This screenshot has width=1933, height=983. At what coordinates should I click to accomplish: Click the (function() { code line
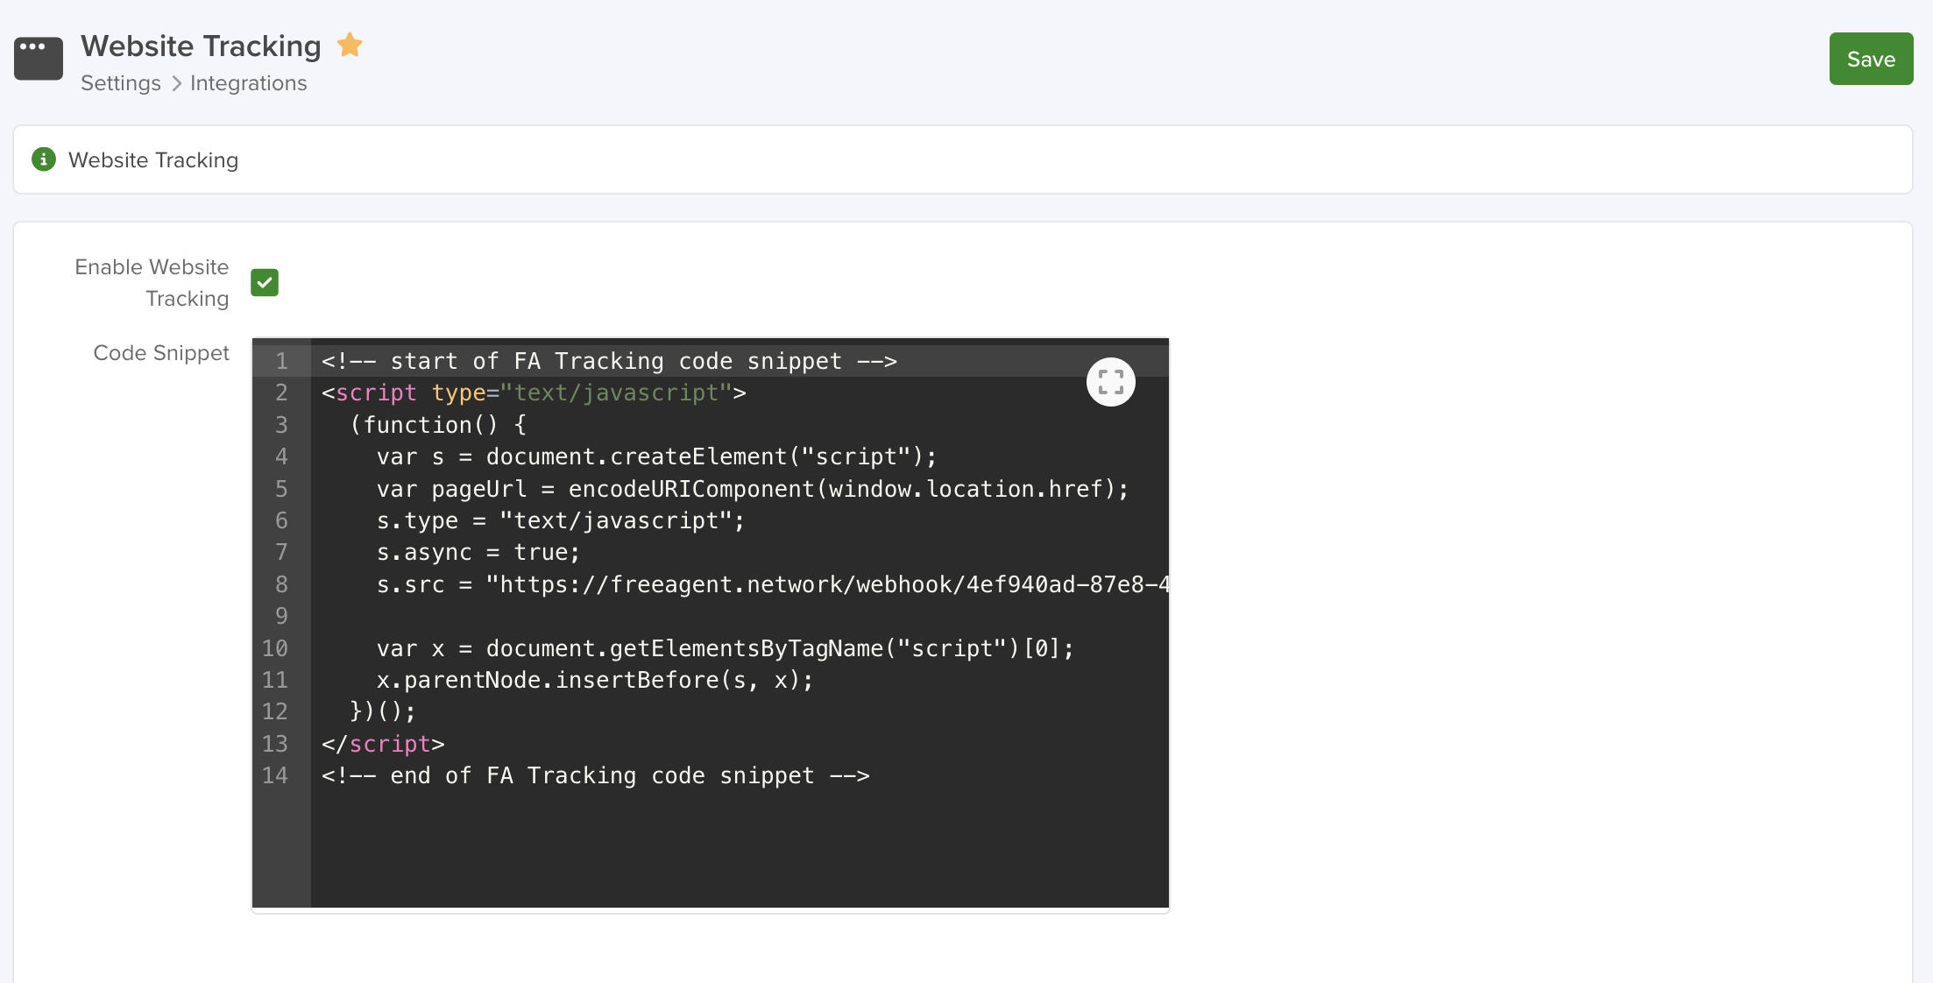coord(438,425)
